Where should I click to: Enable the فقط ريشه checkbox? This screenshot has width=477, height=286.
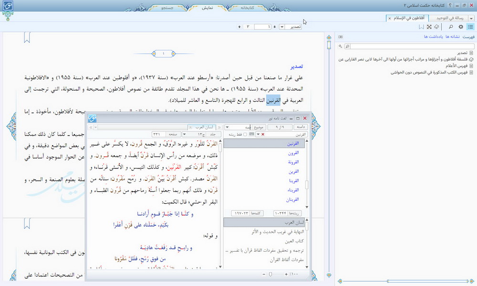tap(245, 134)
